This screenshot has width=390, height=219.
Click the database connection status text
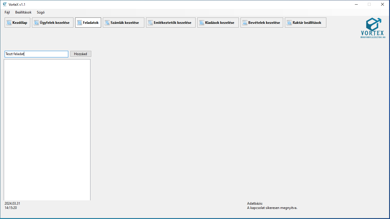(272, 208)
